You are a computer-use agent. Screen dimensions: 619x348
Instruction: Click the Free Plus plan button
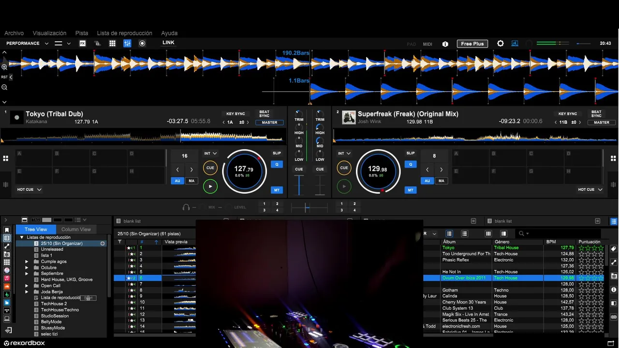[x=472, y=43]
